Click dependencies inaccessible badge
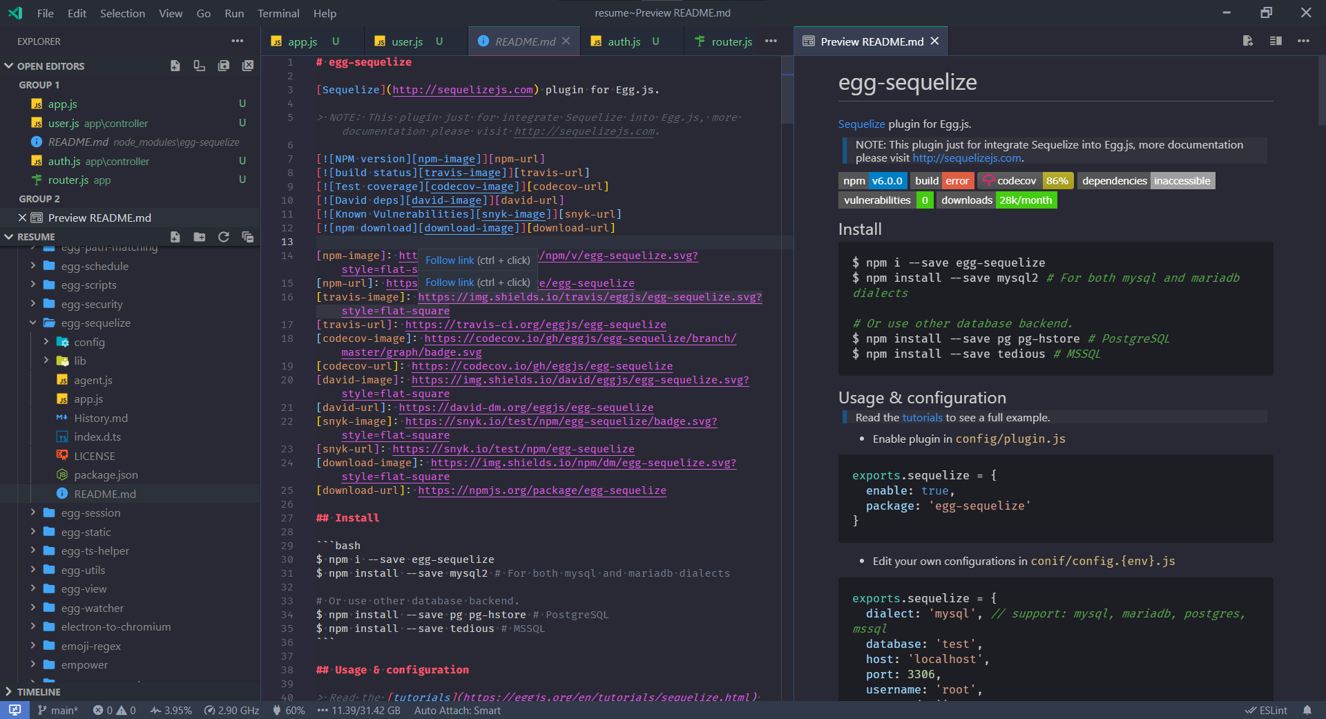Viewport: 1326px width, 719px height. click(1146, 181)
